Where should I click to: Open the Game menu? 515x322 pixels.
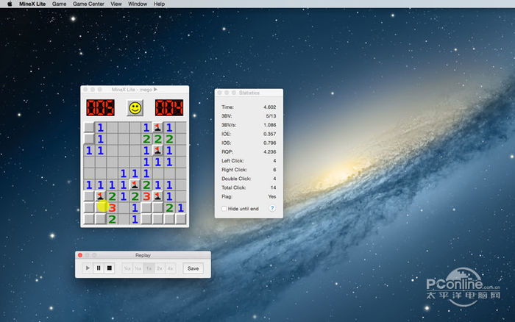[59, 4]
